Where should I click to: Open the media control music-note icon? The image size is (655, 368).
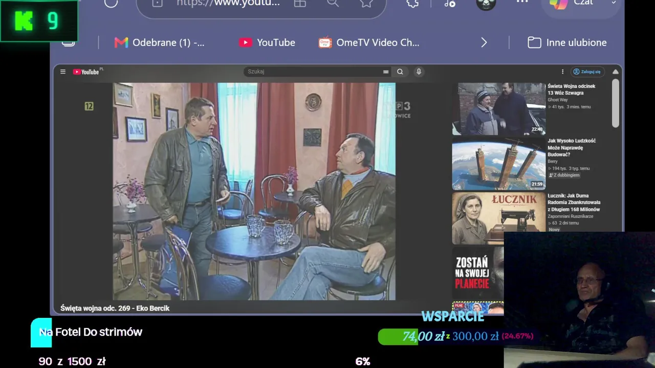pos(450,3)
